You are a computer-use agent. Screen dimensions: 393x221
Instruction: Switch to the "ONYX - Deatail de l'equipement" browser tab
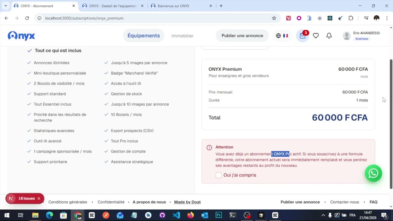point(113,6)
